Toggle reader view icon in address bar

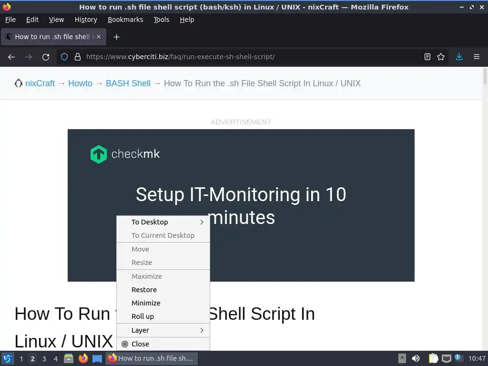tap(427, 57)
